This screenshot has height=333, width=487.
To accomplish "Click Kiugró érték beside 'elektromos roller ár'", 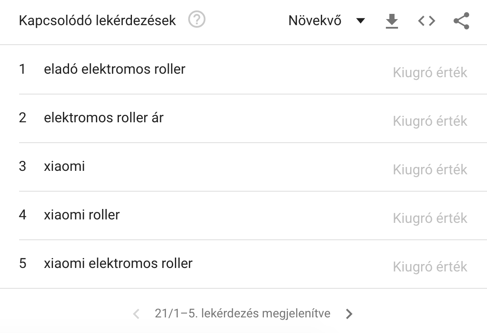I will 430,121.
